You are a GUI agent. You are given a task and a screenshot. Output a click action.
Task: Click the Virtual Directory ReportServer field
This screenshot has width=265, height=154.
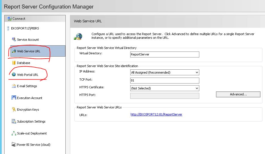[x=164, y=54]
